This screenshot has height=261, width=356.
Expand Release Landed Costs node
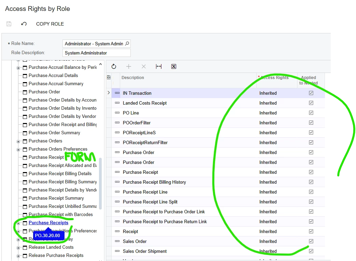pos(18,248)
